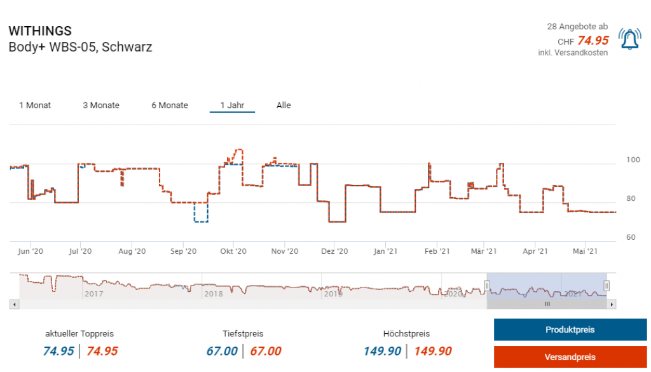
Task: Click the price alert bell icon
Action: (x=629, y=40)
